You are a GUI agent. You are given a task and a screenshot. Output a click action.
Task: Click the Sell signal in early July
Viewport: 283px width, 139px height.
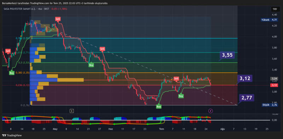(x=176, y=78)
